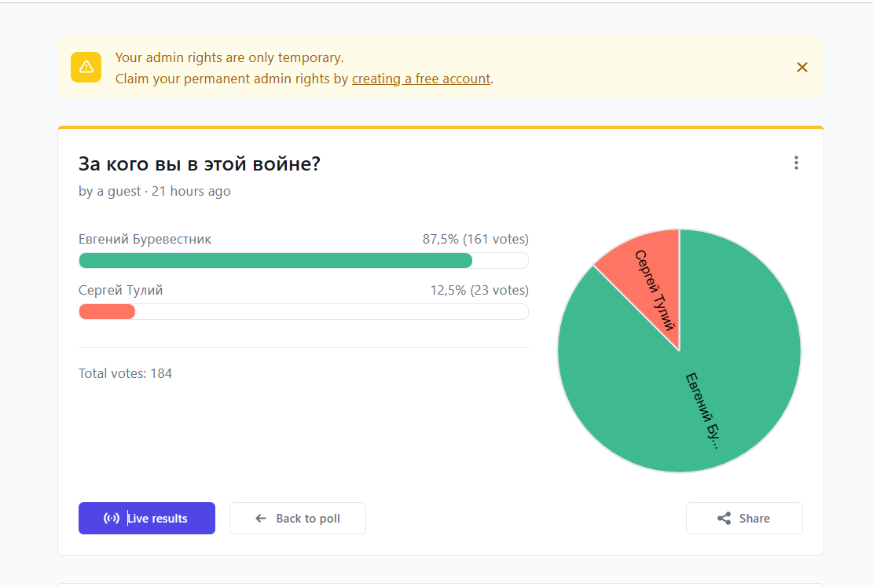This screenshot has width=873, height=587.
Task: Click the "Total votes: 184" text
Action: (x=126, y=373)
